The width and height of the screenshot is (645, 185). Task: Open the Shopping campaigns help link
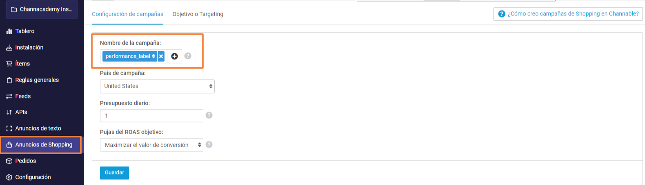click(x=568, y=14)
